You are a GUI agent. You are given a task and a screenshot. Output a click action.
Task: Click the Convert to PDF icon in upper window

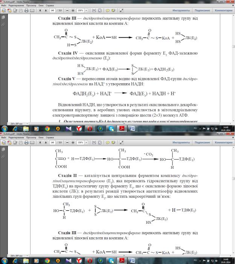tap(9, 11)
